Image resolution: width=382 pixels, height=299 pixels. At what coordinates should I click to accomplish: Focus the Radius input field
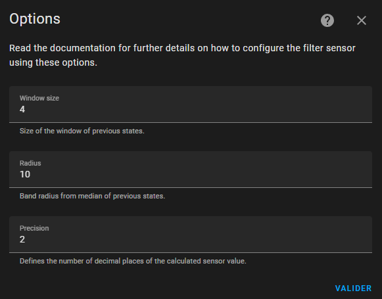191,170
